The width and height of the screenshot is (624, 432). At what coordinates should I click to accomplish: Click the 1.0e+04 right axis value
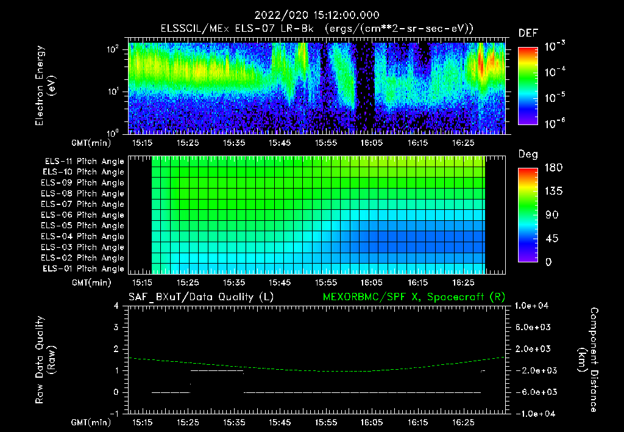tap(531, 306)
